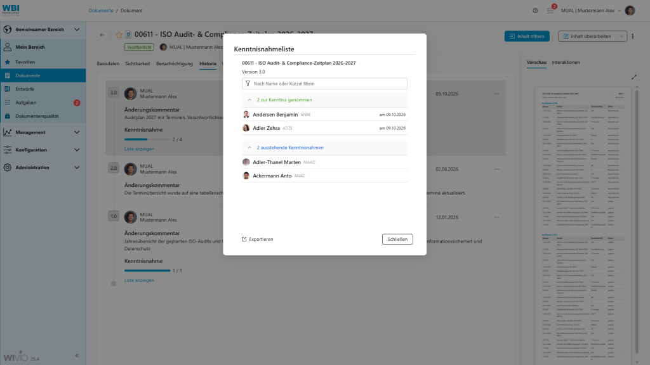Screen dimensions: 650x365
Task: Expand the Gemeinsamer Bereich sidebar group
Action: [77, 30]
